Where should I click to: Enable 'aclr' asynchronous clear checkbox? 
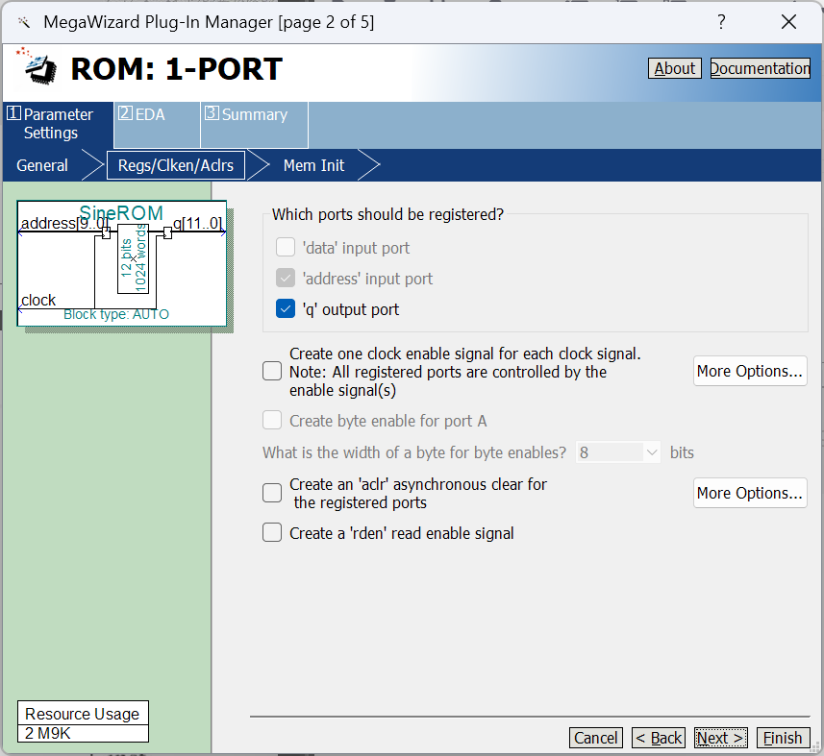[272, 493]
